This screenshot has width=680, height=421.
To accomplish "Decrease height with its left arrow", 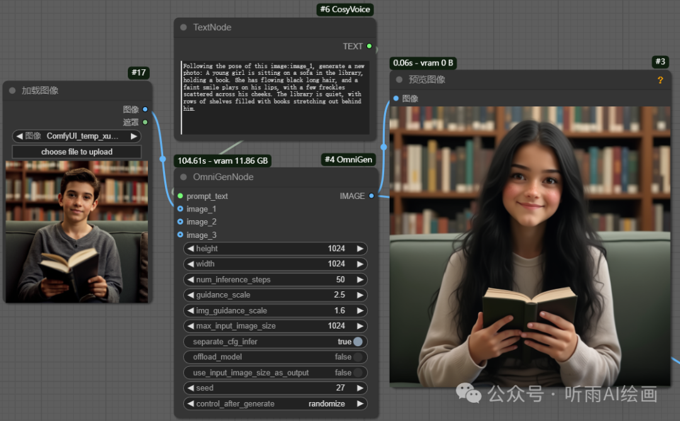I will tap(191, 249).
